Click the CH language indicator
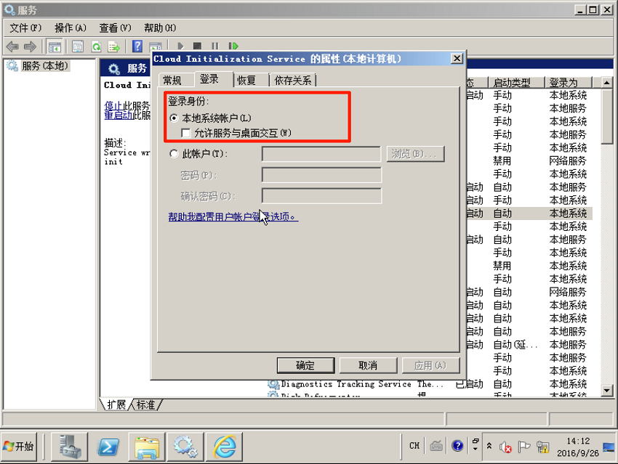This screenshot has height=464, width=618. pyautogui.click(x=414, y=446)
